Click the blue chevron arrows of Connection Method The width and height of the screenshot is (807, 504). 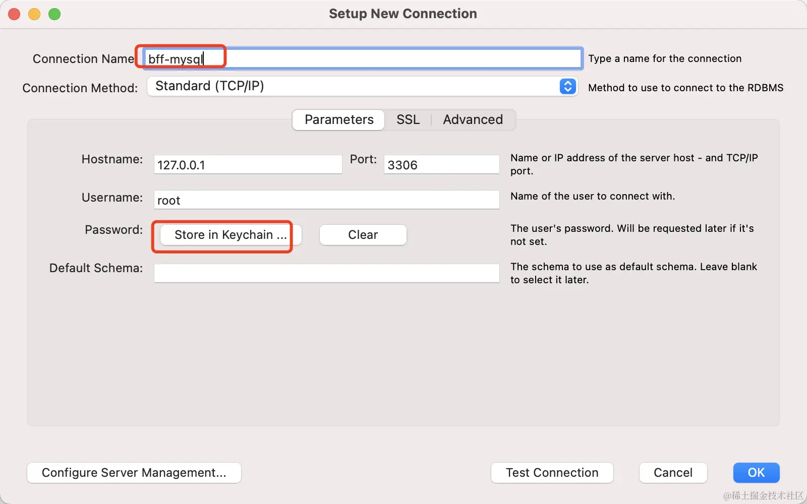tap(567, 86)
